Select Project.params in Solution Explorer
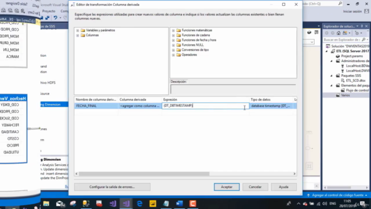The image size is (371, 209). click(352, 56)
